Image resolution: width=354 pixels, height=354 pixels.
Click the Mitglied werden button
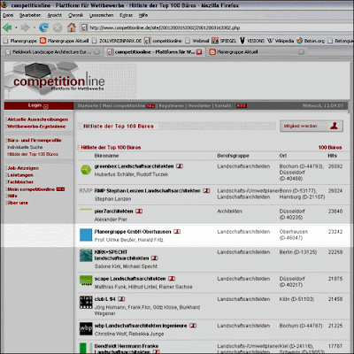tap(312, 126)
